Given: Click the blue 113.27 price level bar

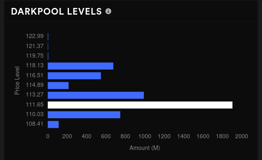Looking at the screenshot, I should (96, 95).
